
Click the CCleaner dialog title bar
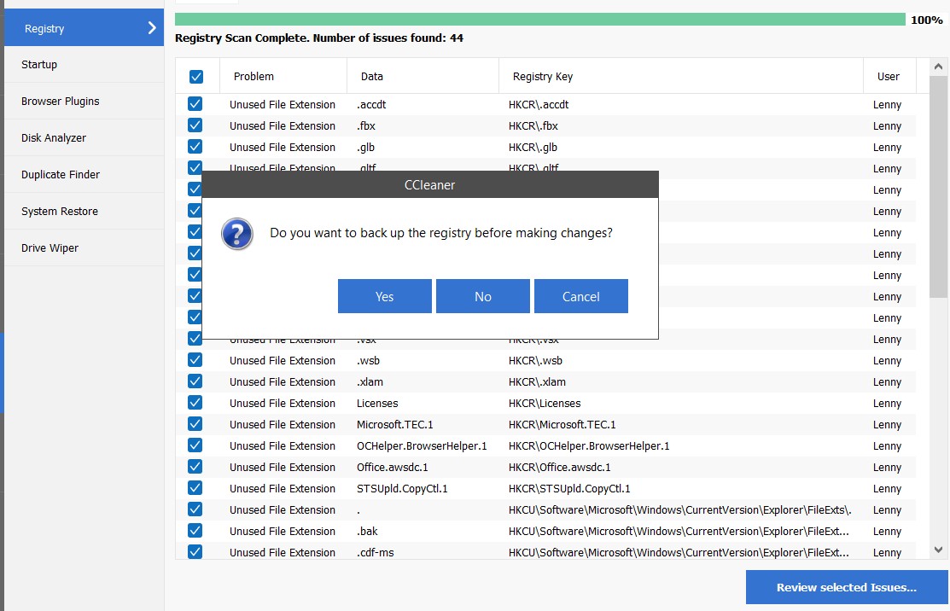click(429, 184)
